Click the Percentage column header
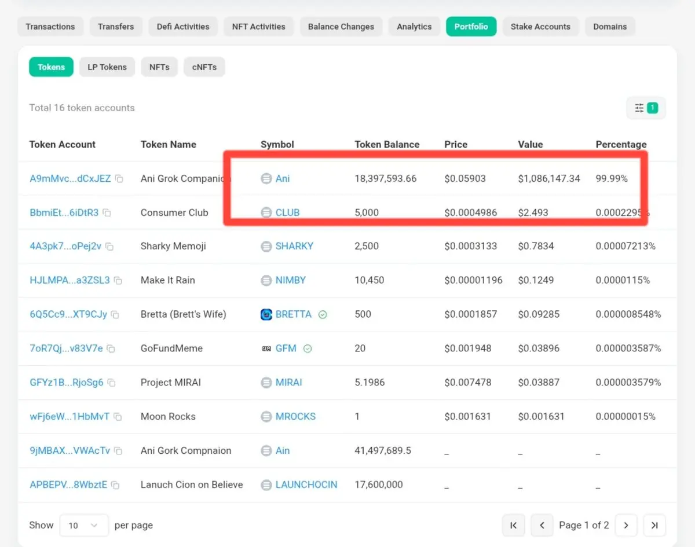Viewport: 695px width, 547px height. pyautogui.click(x=621, y=145)
